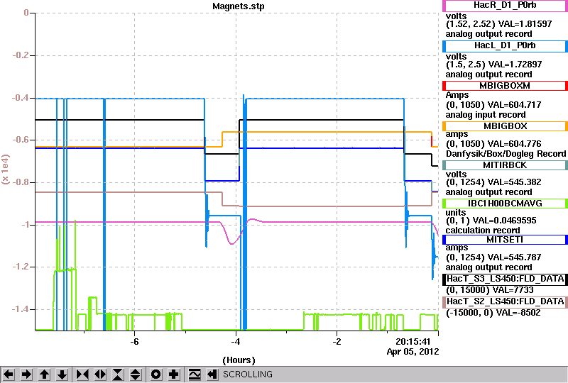This screenshot has height=383, width=568.
Task: Select the MITIRBCK curve legend label
Action: 505,165
